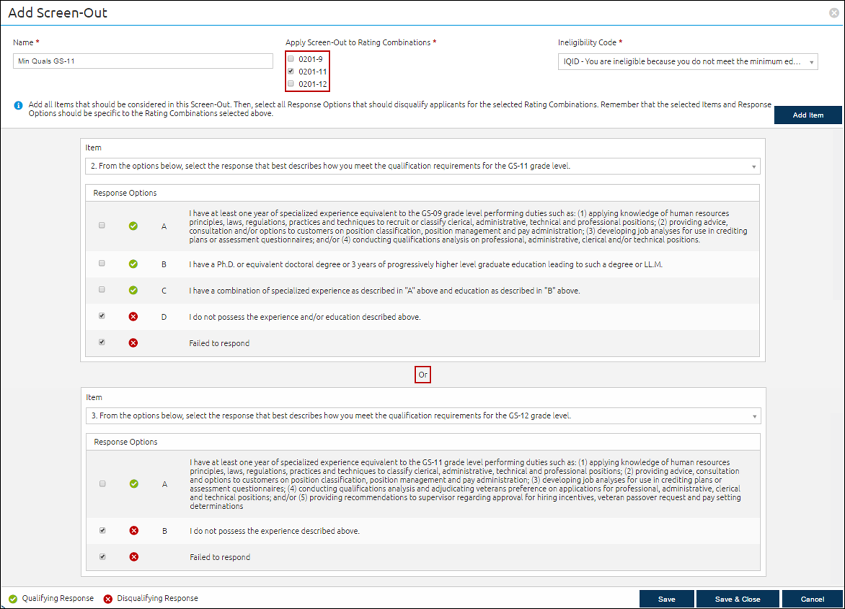This screenshot has width=845, height=609.
Task: Uncheck Failed to respond for GS-12 item
Action: point(102,557)
